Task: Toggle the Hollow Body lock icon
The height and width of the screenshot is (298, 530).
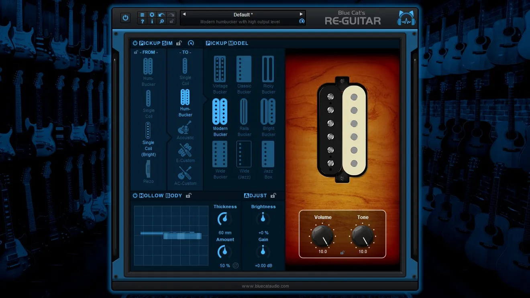Action: coord(189,196)
